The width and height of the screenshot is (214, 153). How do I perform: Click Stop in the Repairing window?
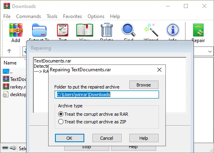[x=87, y=148]
